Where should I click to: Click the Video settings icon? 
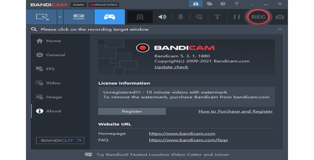coord(39,83)
